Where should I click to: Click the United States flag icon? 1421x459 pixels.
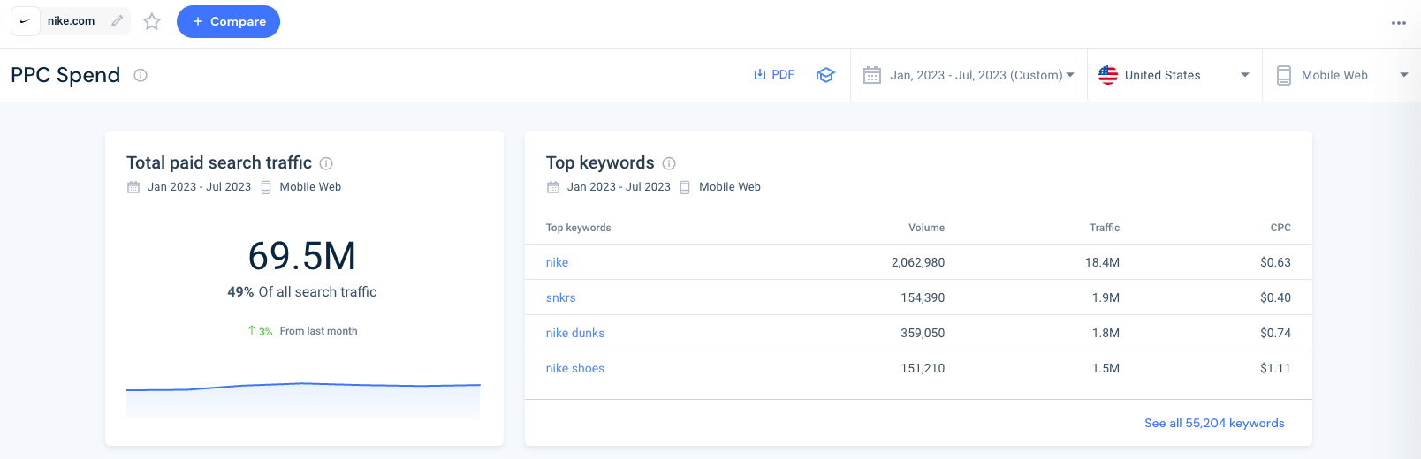1108,75
